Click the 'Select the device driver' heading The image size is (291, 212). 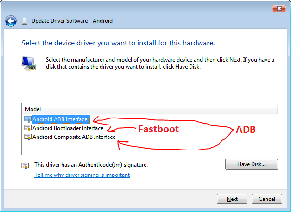click(x=118, y=43)
